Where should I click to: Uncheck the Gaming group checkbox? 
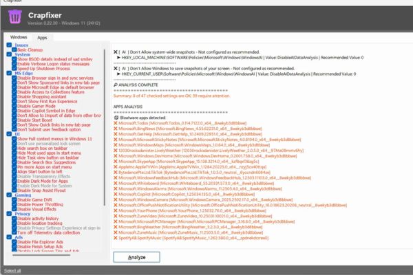pos(9,195)
